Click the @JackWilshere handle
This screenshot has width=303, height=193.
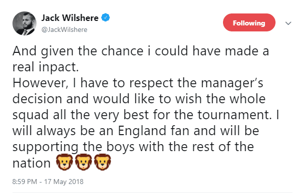click(64, 29)
